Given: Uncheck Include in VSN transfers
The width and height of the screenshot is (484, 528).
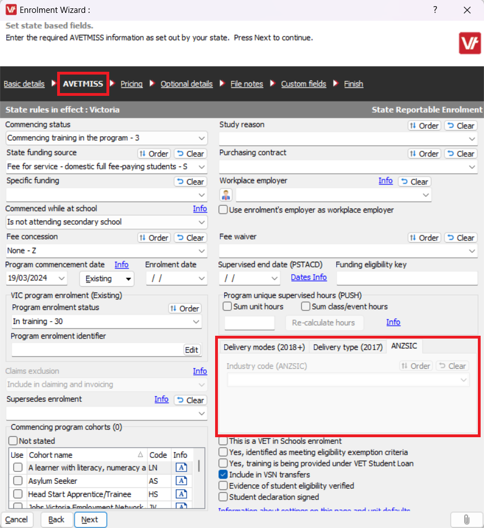Looking at the screenshot, I should click(223, 474).
